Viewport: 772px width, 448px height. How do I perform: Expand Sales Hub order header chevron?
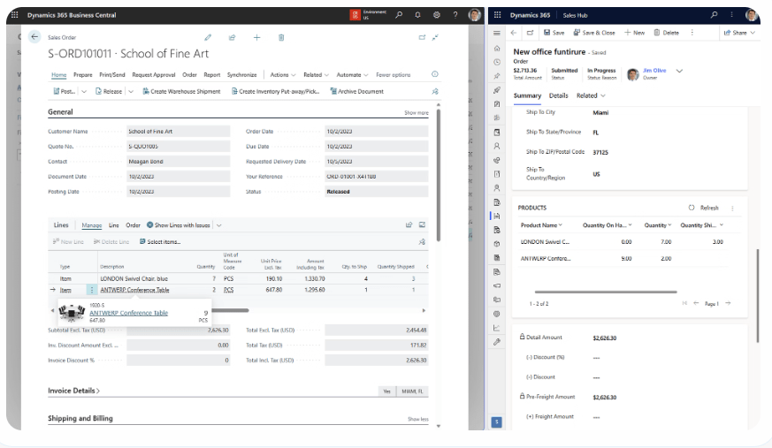(679, 71)
